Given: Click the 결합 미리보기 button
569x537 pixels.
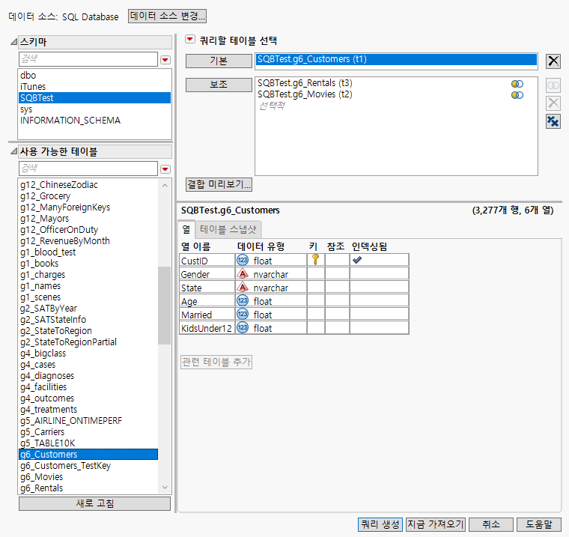Looking at the screenshot, I should tap(219, 184).
